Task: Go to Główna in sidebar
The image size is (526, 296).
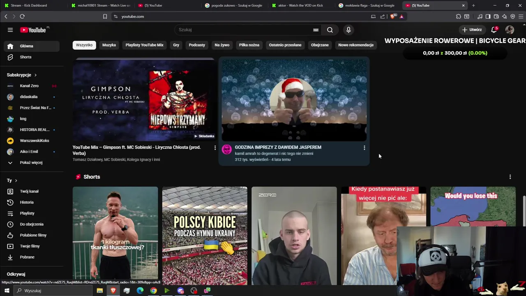Action: tap(31, 46)
